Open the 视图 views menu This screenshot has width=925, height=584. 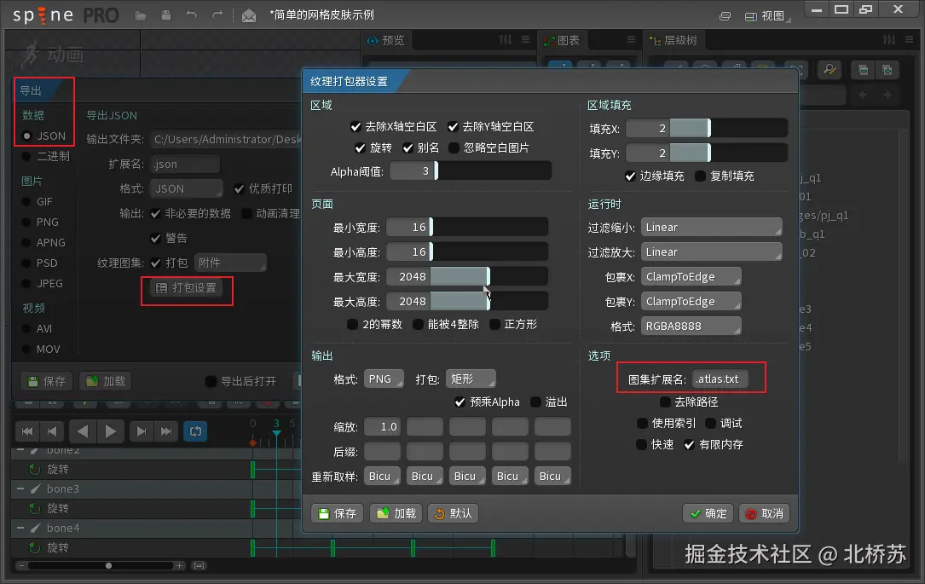[x=767, y=16]
